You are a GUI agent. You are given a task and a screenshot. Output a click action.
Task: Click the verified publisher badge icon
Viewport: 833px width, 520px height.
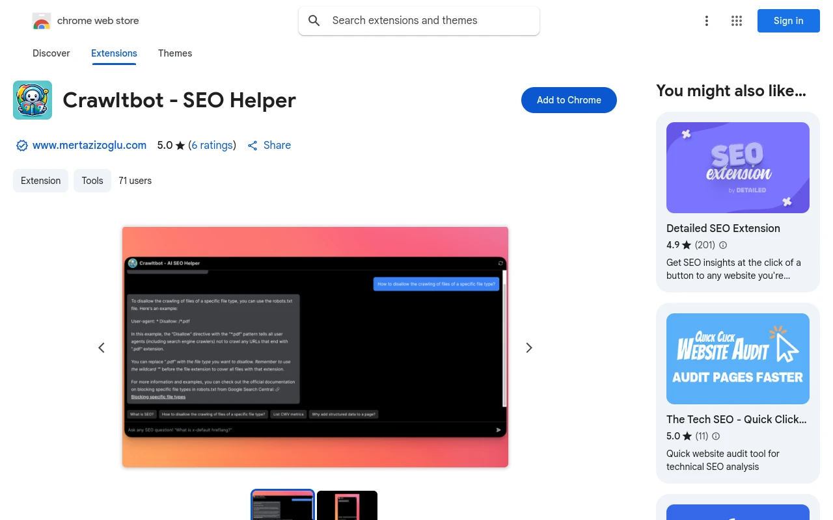[21, 146]
